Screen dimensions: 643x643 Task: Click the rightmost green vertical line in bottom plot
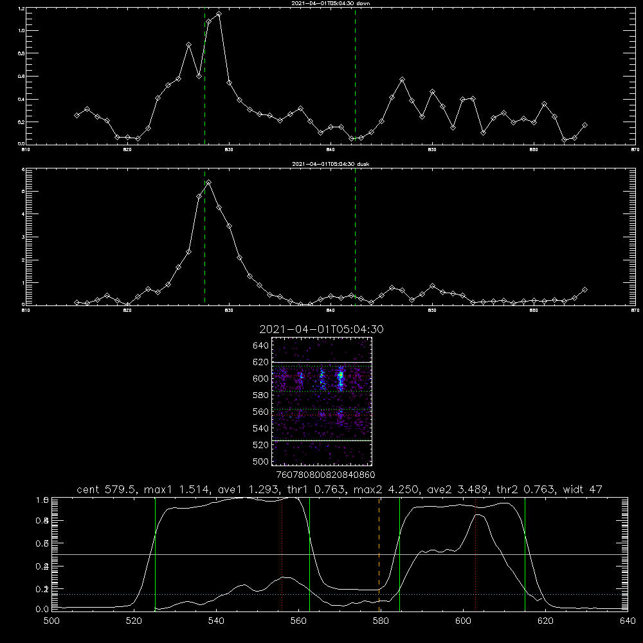525,554
